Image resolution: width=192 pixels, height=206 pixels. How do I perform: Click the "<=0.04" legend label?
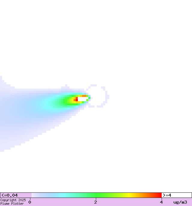click(9, 195)
